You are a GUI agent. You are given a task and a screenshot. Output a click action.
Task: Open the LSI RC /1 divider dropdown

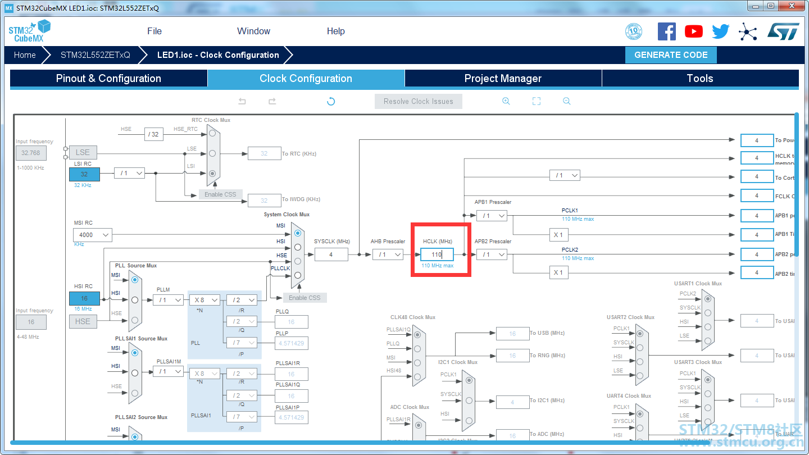129,173
